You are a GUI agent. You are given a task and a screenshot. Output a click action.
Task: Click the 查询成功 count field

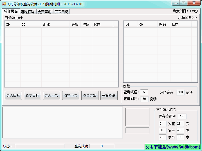click(102, 146)
